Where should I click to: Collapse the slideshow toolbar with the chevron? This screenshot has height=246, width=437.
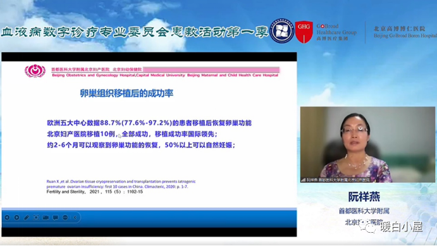[x=75, y=218]
